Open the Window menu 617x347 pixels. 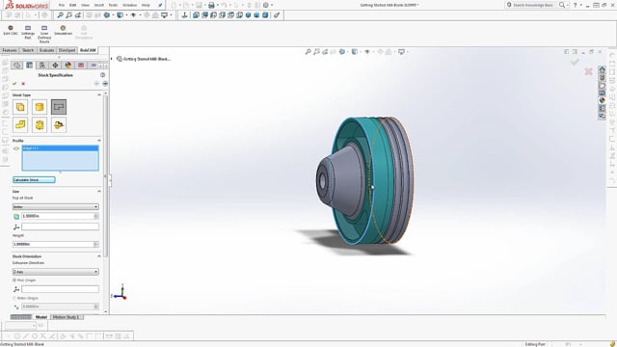point(129,5)
